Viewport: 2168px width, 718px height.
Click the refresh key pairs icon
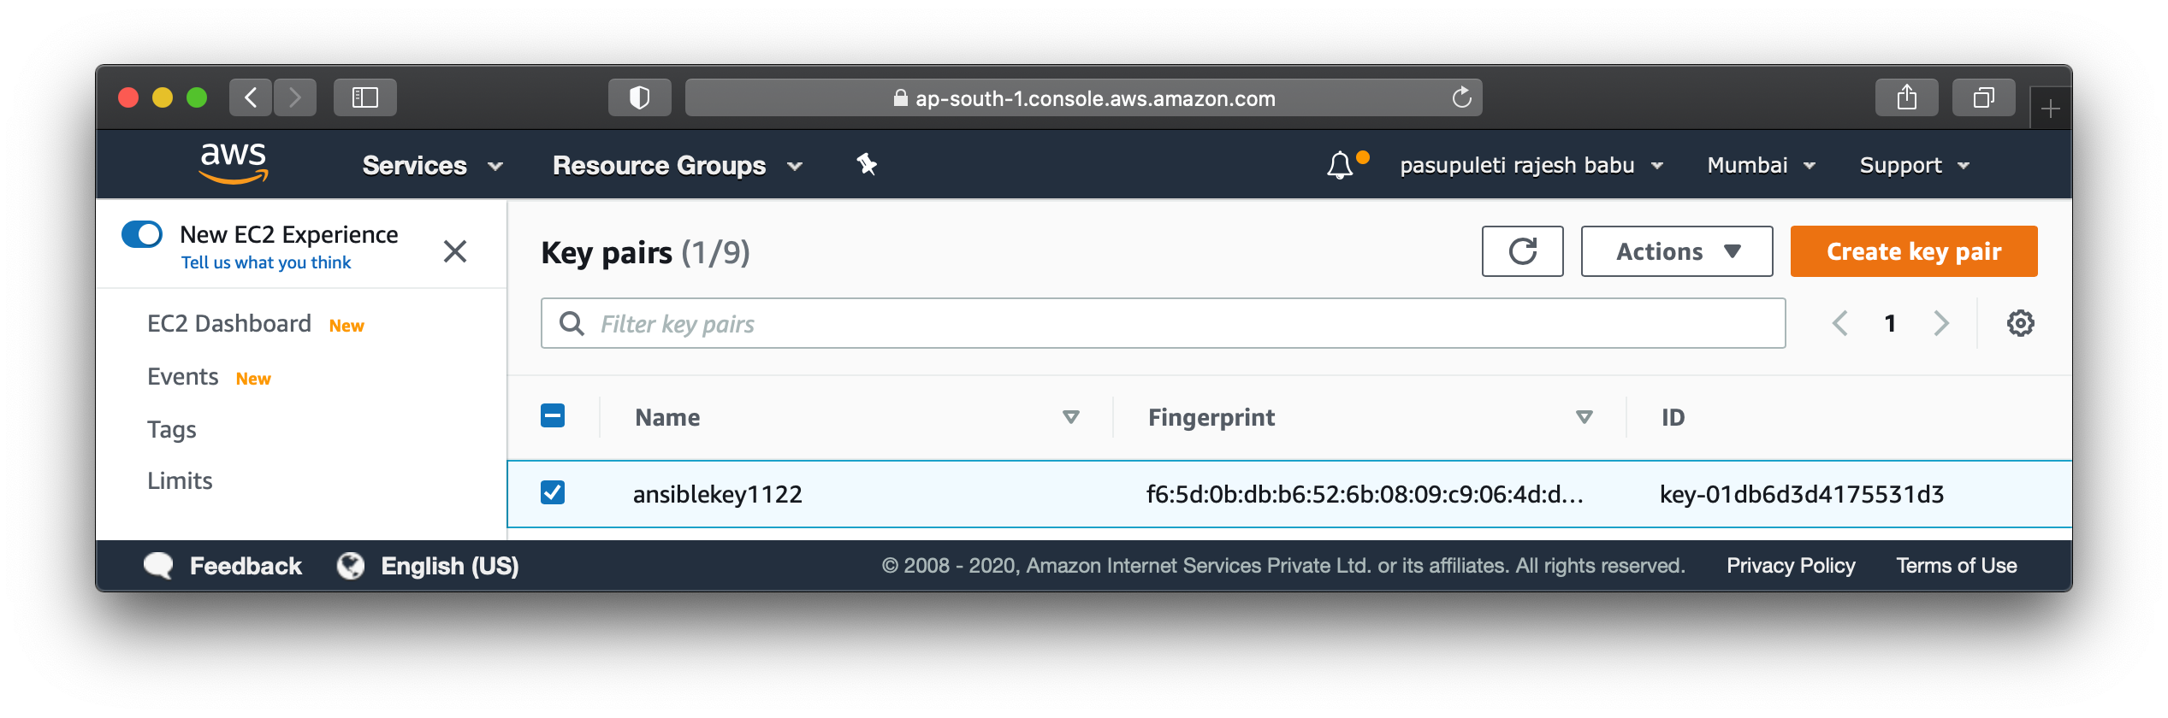1522,250
